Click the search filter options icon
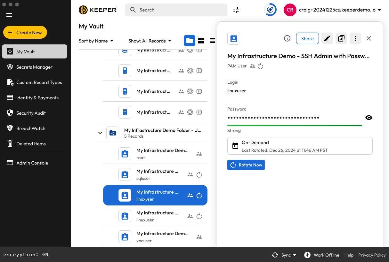 (236, 10)
